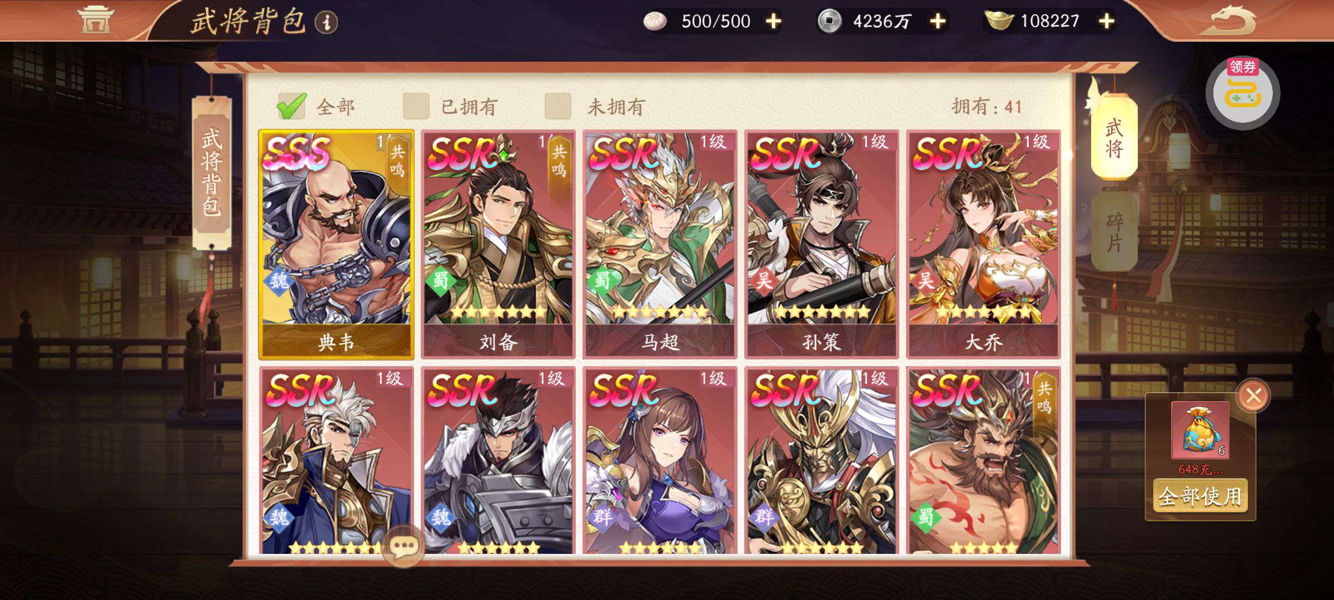Select the 刘备 SSR hero card
Image resolution: width=1334 pixels, height=600 pixels.
497,244
